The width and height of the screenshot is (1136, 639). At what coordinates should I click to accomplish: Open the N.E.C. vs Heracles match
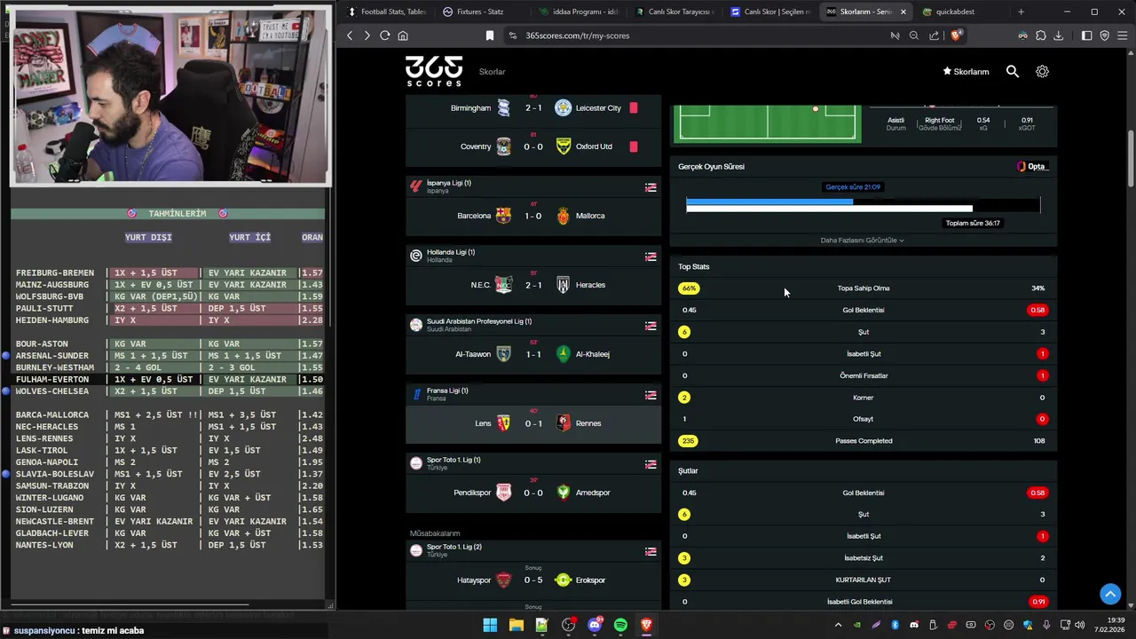pyautogui.click(x=533, y=285)
